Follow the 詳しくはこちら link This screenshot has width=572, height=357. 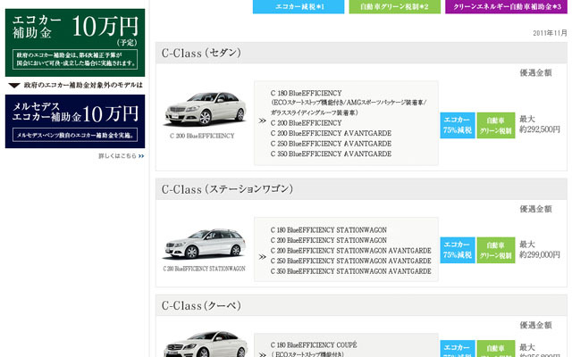coord(117,156)
